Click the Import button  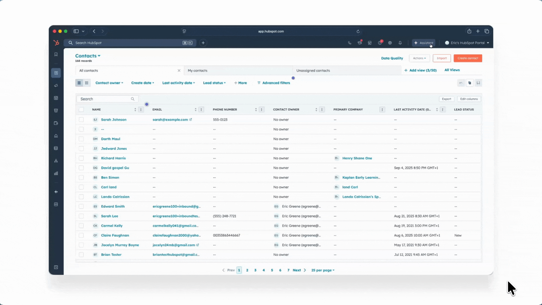coord(442,58)
